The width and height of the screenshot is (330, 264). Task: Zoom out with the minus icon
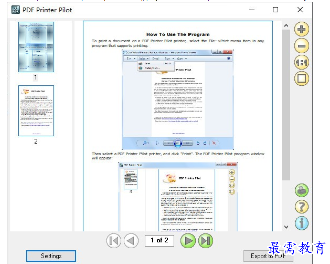pyautogui.click(x=301, y=46)
